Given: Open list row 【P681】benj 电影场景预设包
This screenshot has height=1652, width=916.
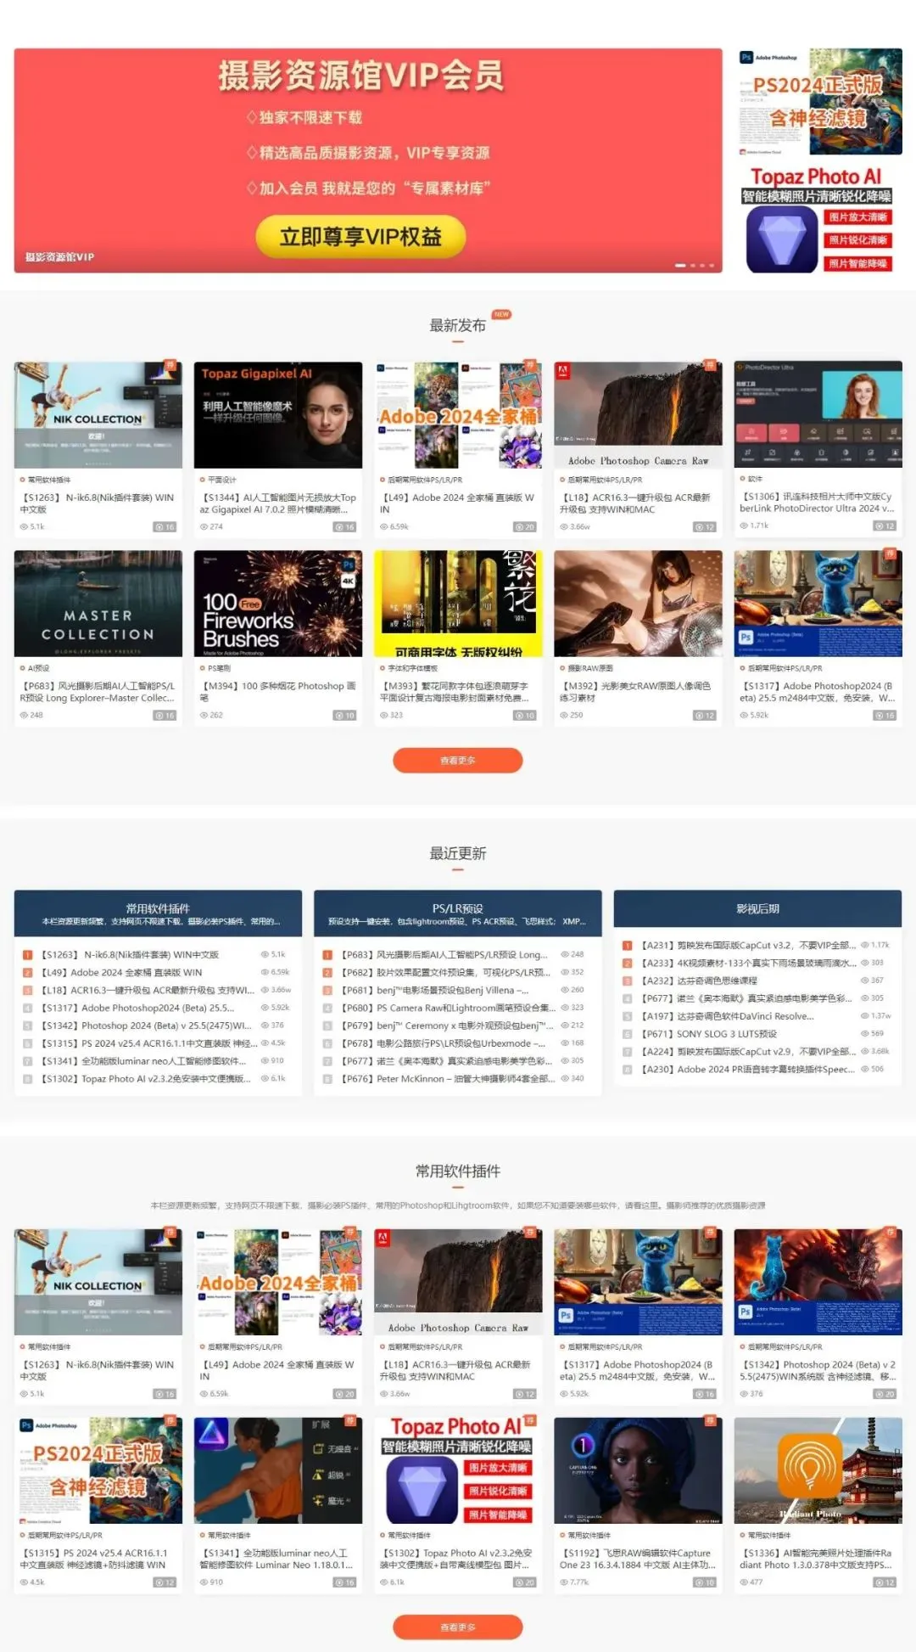Looking at the screenshot, I should pyautogui.click(x=435, y=991).
